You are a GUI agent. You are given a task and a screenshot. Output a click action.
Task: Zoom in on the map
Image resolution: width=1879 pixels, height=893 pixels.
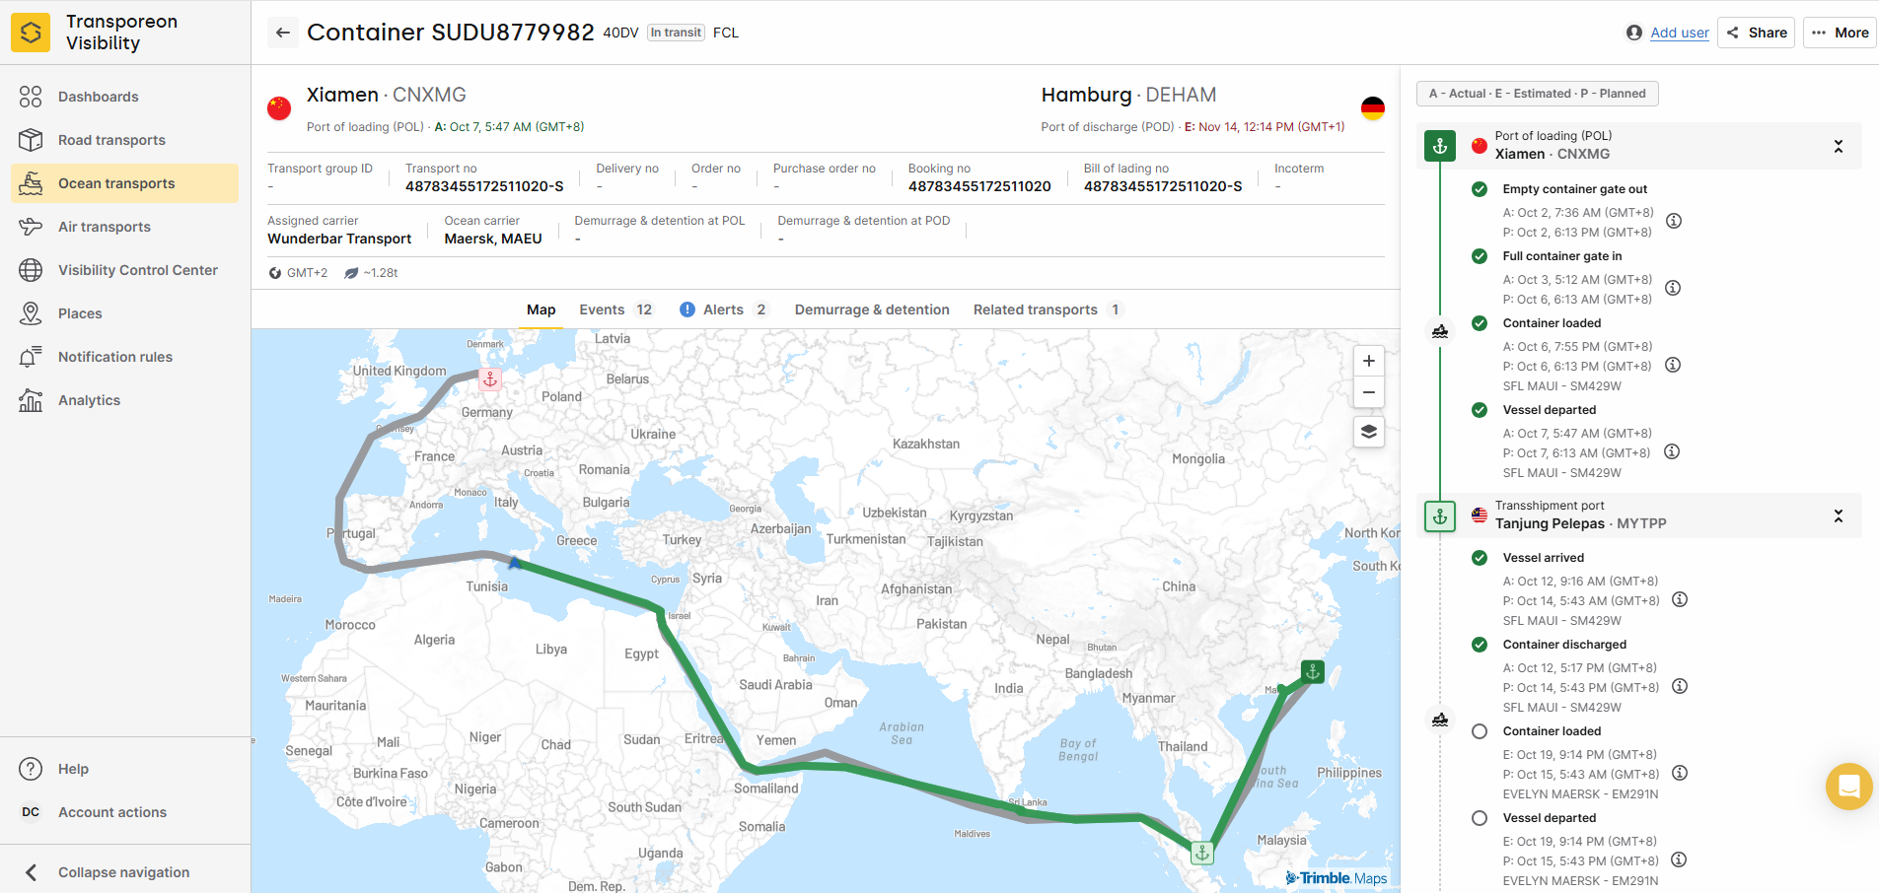coord(1369,361)
